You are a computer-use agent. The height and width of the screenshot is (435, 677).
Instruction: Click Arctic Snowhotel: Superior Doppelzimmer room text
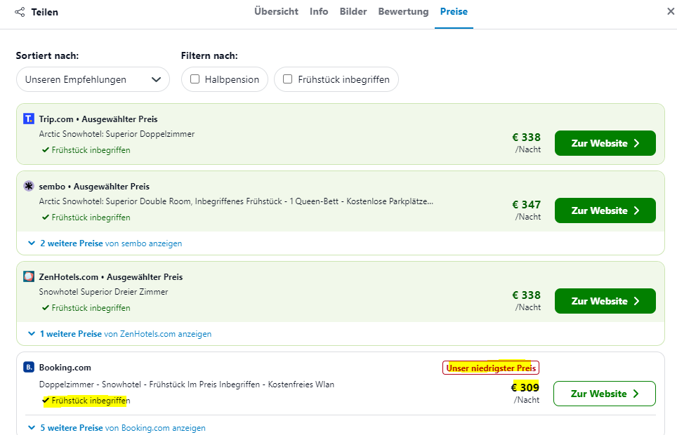pos(117,134)
